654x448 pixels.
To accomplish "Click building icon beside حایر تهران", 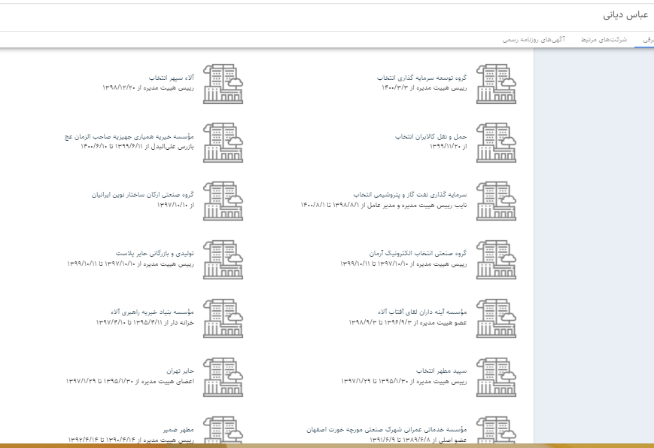I will click(224, 377).
